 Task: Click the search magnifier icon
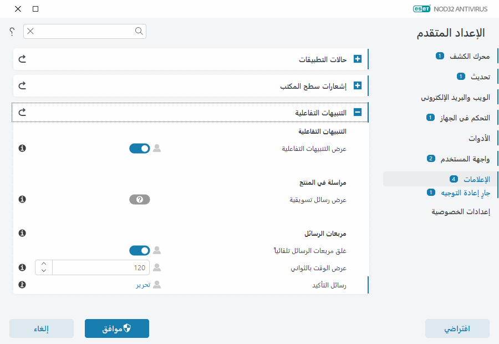tap(139, 31)
